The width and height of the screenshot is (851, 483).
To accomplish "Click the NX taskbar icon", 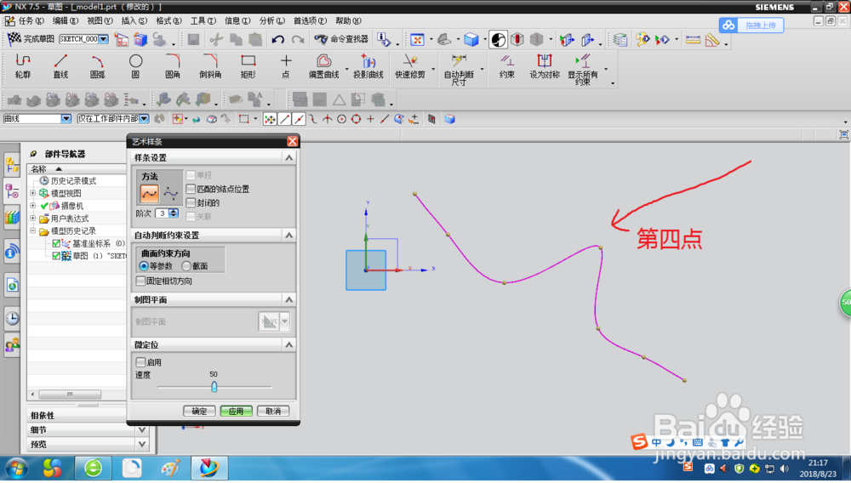I will tap(209, 469).
